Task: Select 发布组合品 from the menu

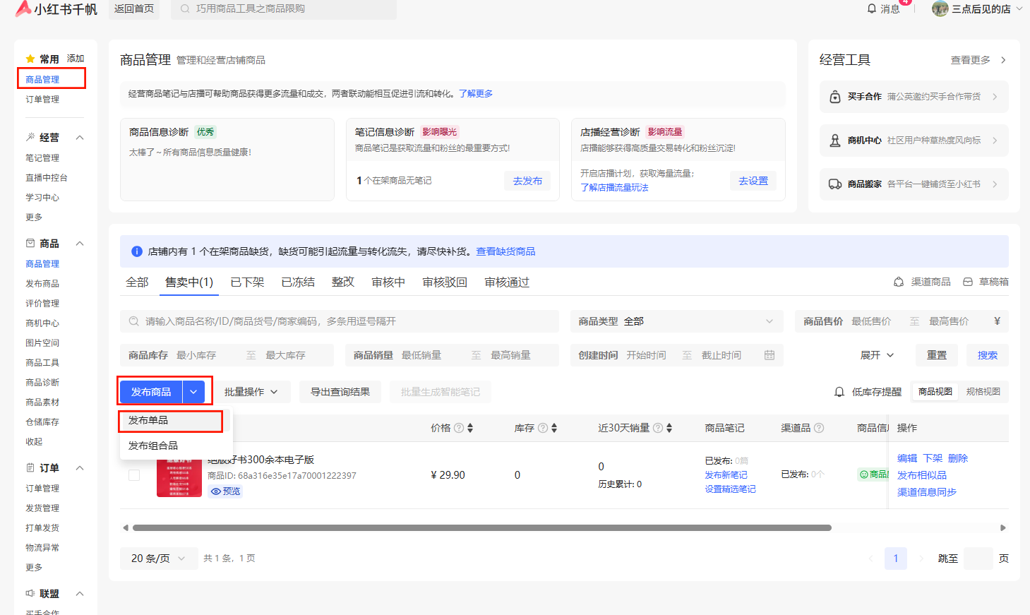Action: pyautogui.click(x=153, y=446)
